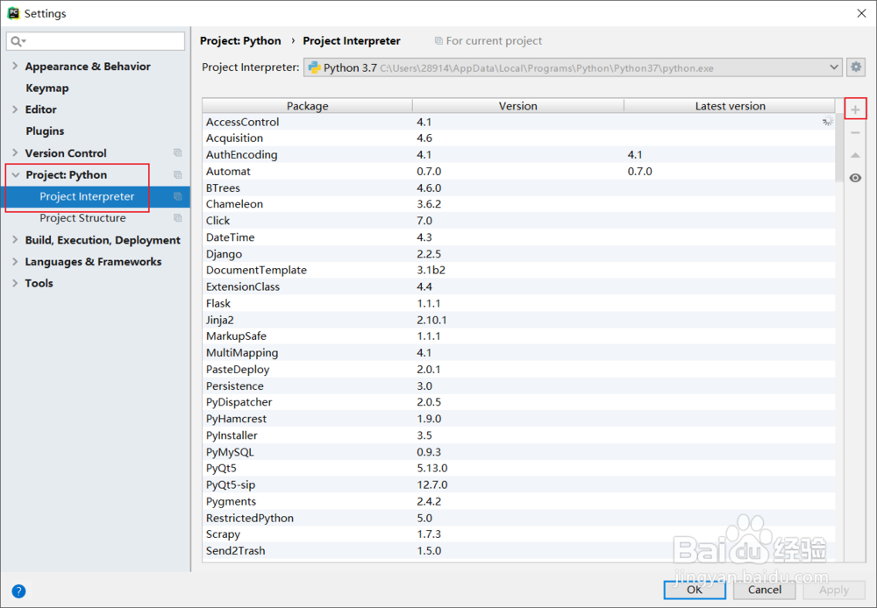Expand the Tools section
This screenshot has height=608, width=877.
(15, 283)
